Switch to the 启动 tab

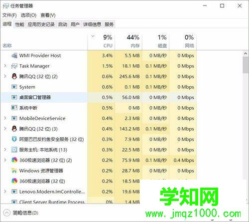point(63,24)
